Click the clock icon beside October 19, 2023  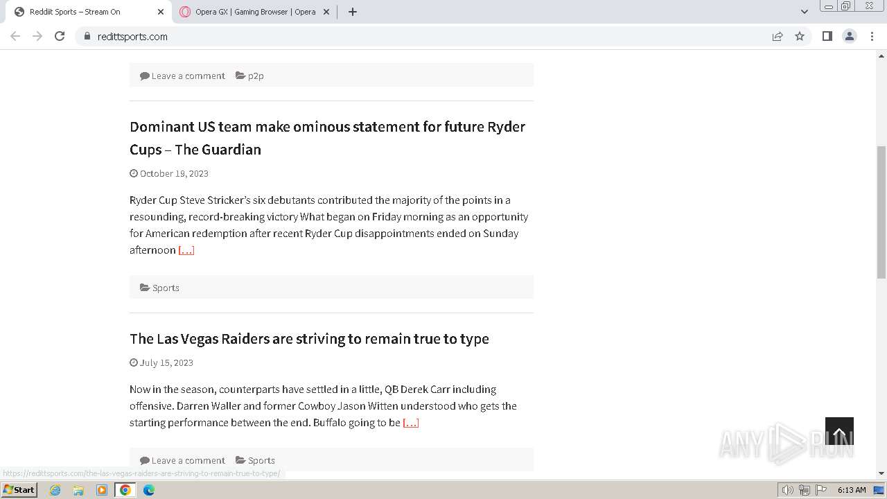tap(134, 173)
